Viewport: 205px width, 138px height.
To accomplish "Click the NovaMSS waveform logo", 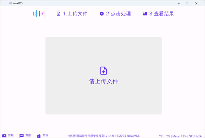I will (39, 14).
